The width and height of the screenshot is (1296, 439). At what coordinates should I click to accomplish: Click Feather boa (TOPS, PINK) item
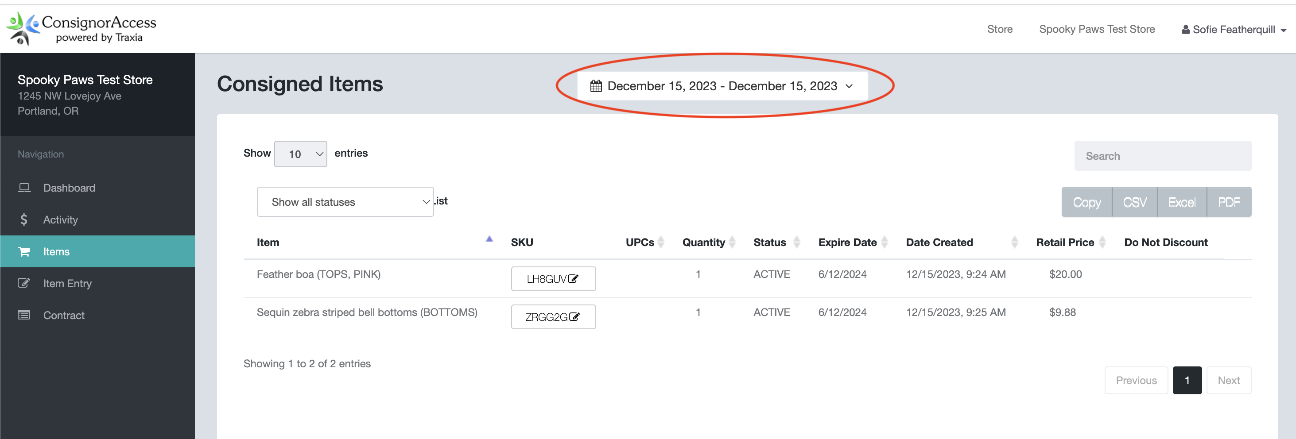click(x=318, y=274)
